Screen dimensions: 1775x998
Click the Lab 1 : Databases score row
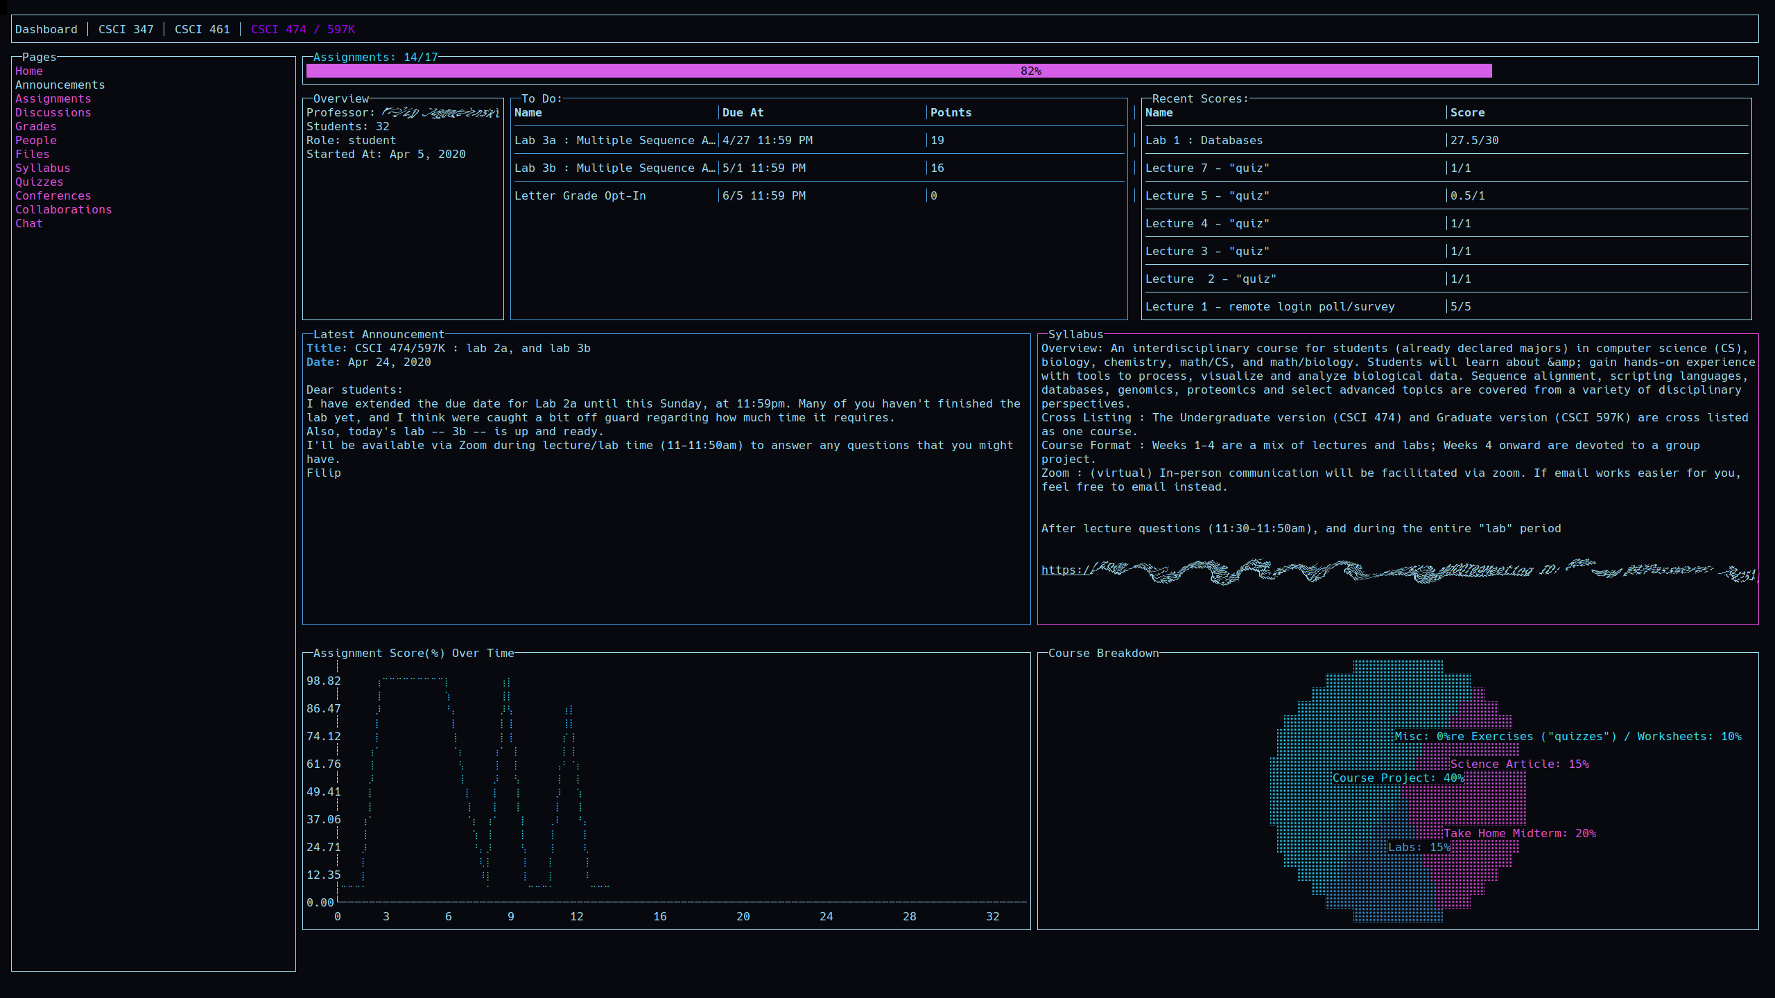pos(1204,140)
